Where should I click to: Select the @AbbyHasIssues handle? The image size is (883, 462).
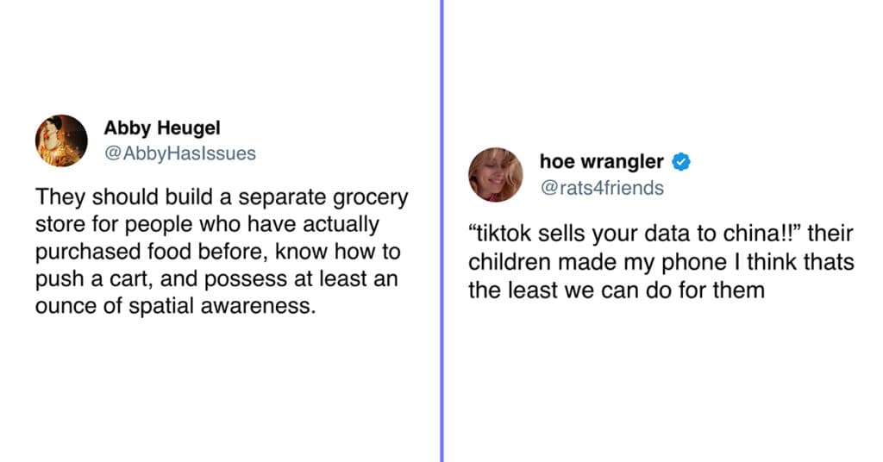point(180,153)
